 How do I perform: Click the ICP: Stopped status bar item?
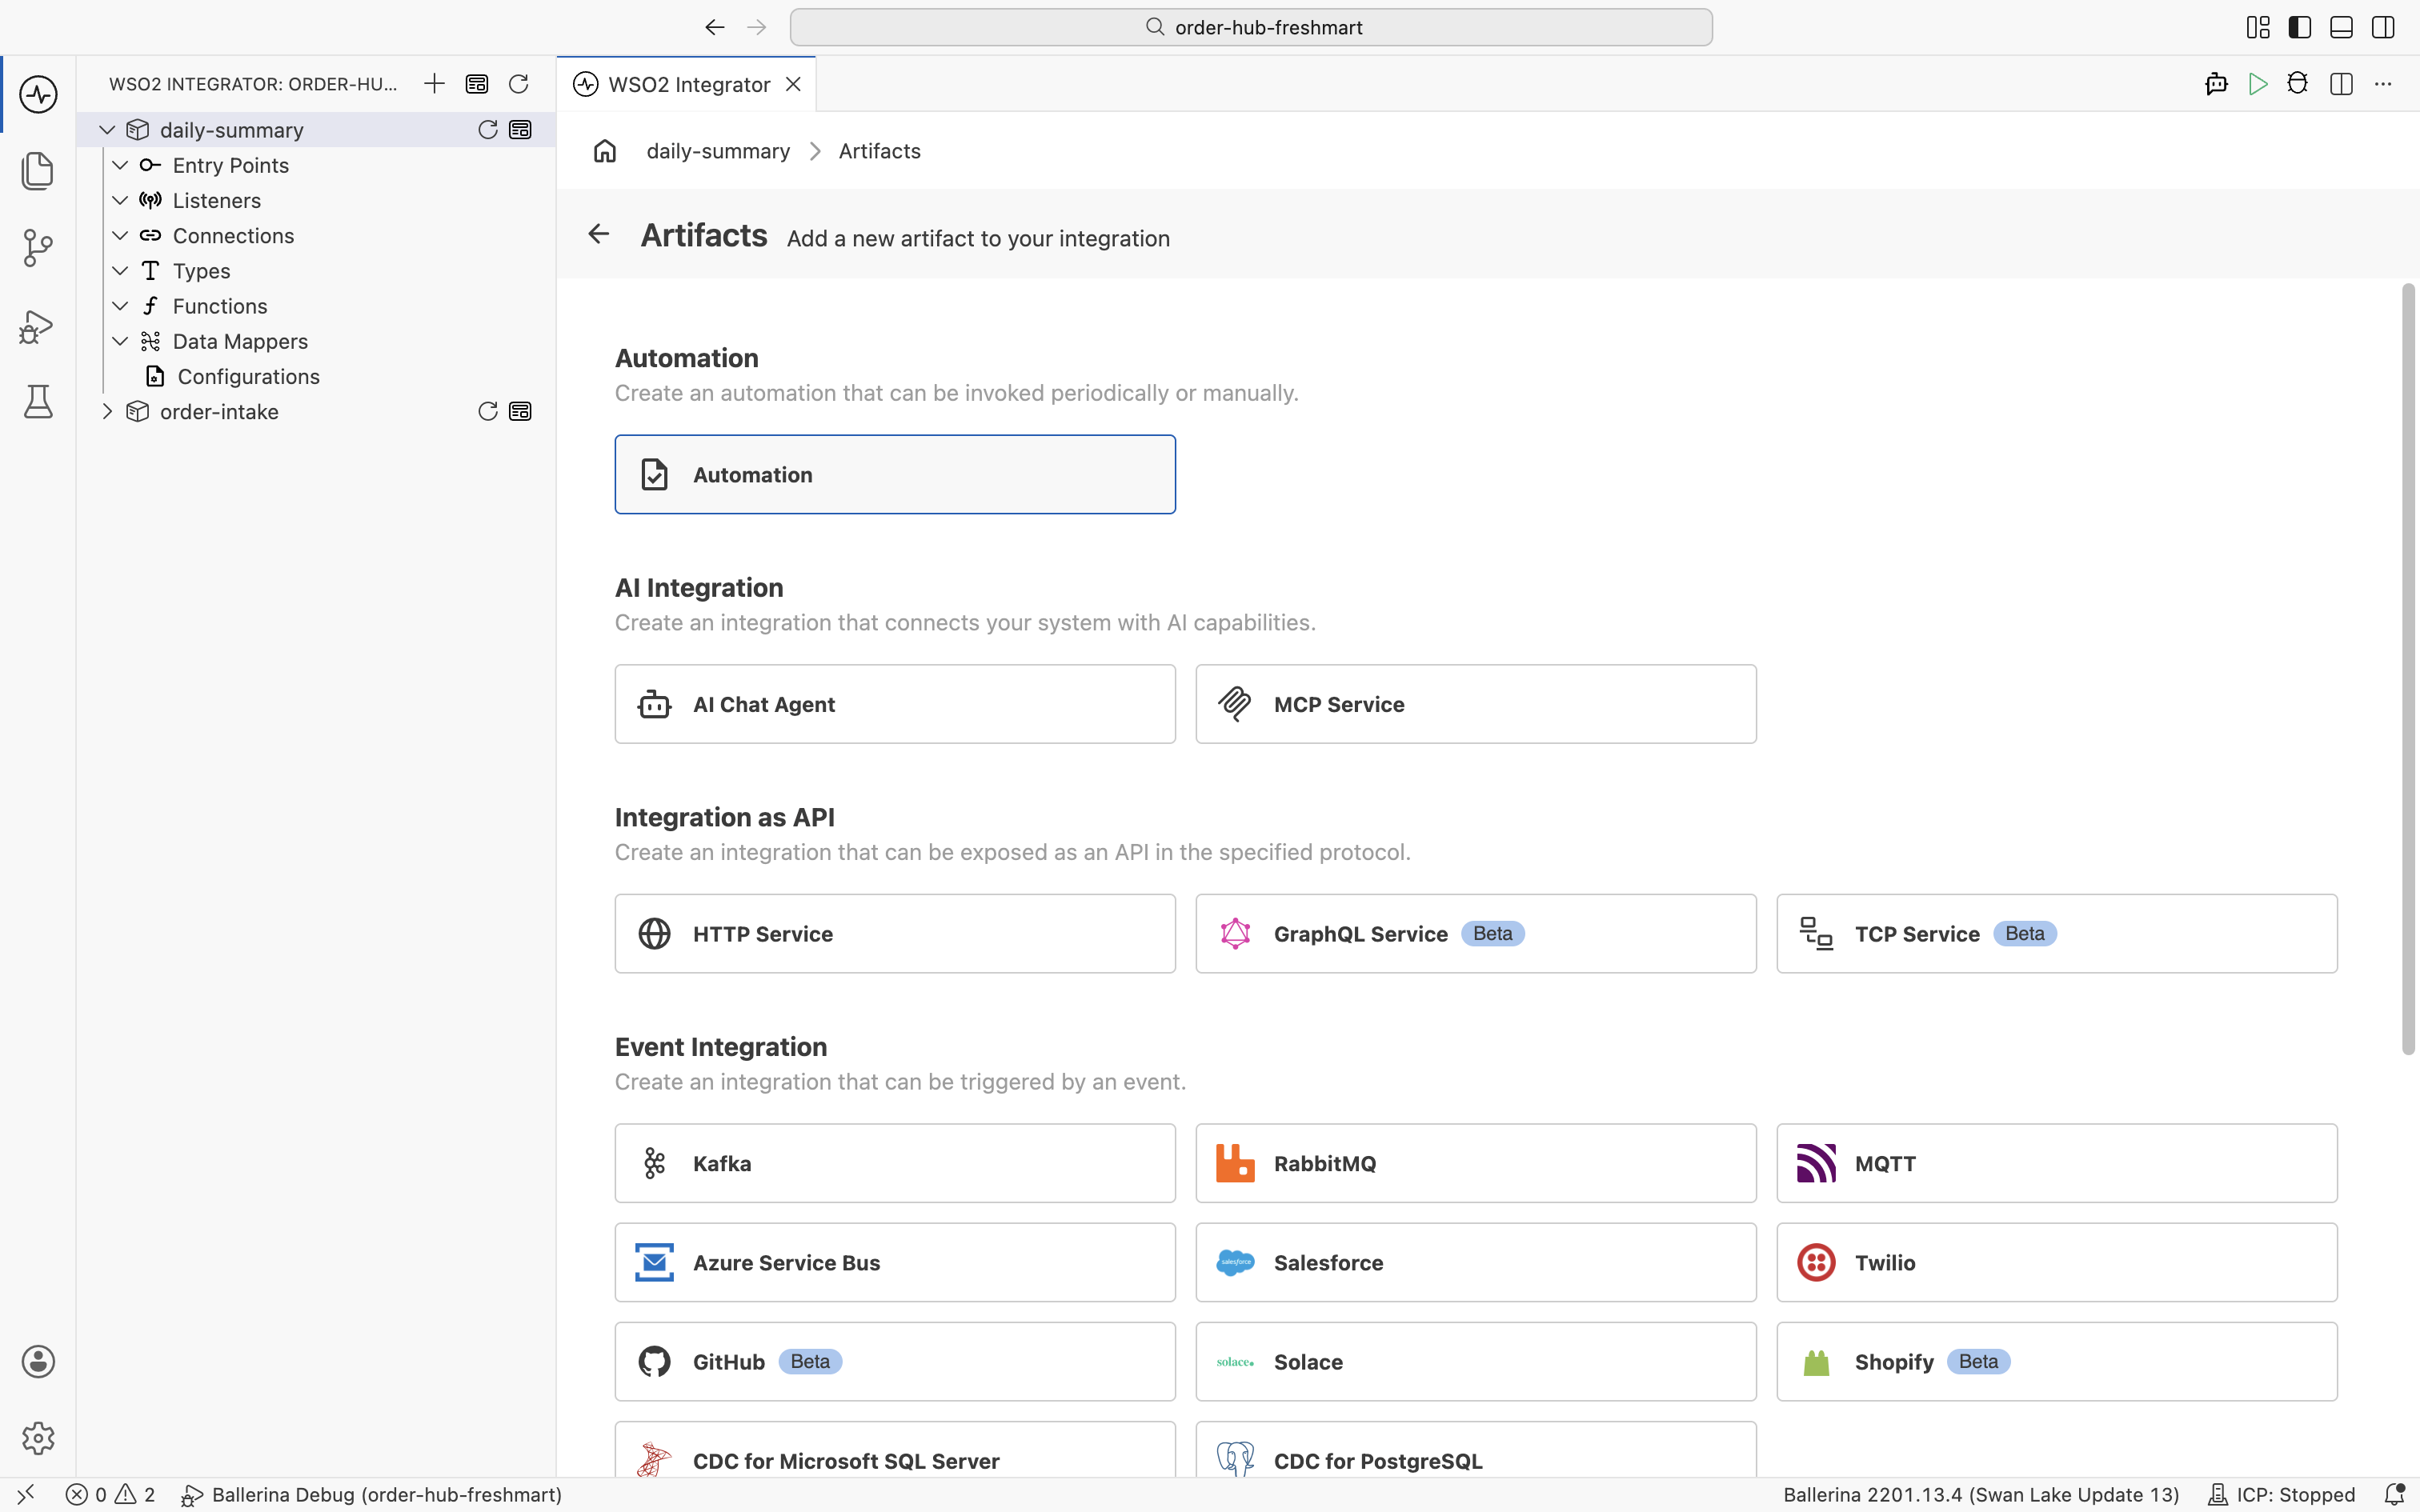coord(2282,1495)
